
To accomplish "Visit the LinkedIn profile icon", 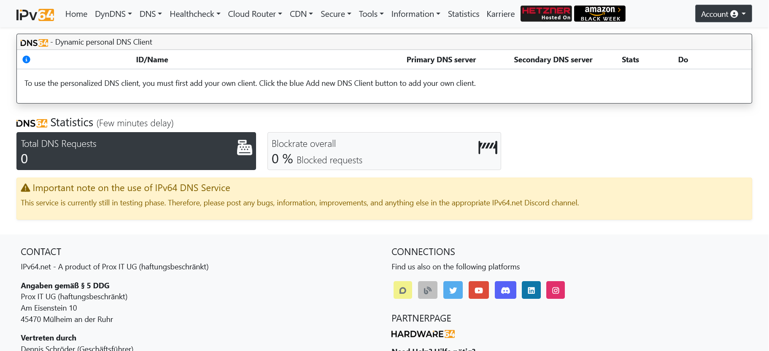I will coord(531,290).
